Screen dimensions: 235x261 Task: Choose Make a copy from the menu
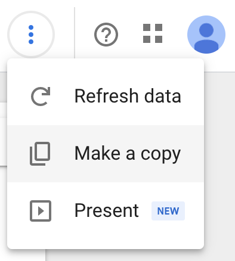click(x=106, y=154)
